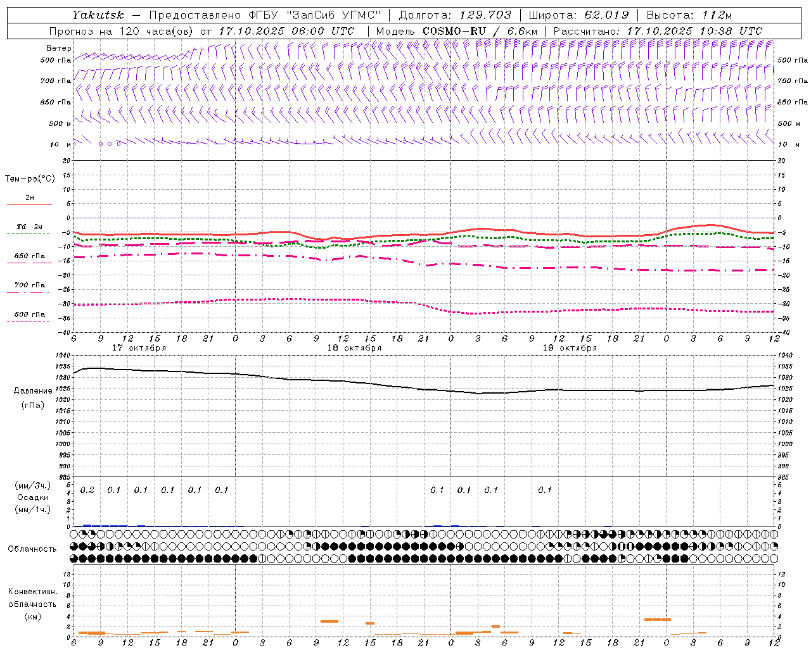
Task: Click the 'Рассчитано: 17.10.2025 10:38 UTC' timestamp
Action: click(658, 31)
